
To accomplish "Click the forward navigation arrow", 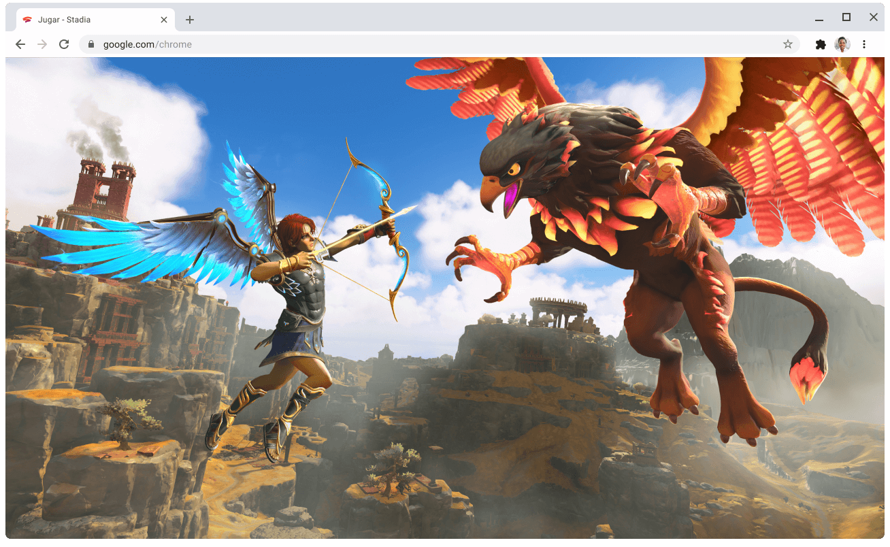I will pyautogui.click(x=42, y=44).
